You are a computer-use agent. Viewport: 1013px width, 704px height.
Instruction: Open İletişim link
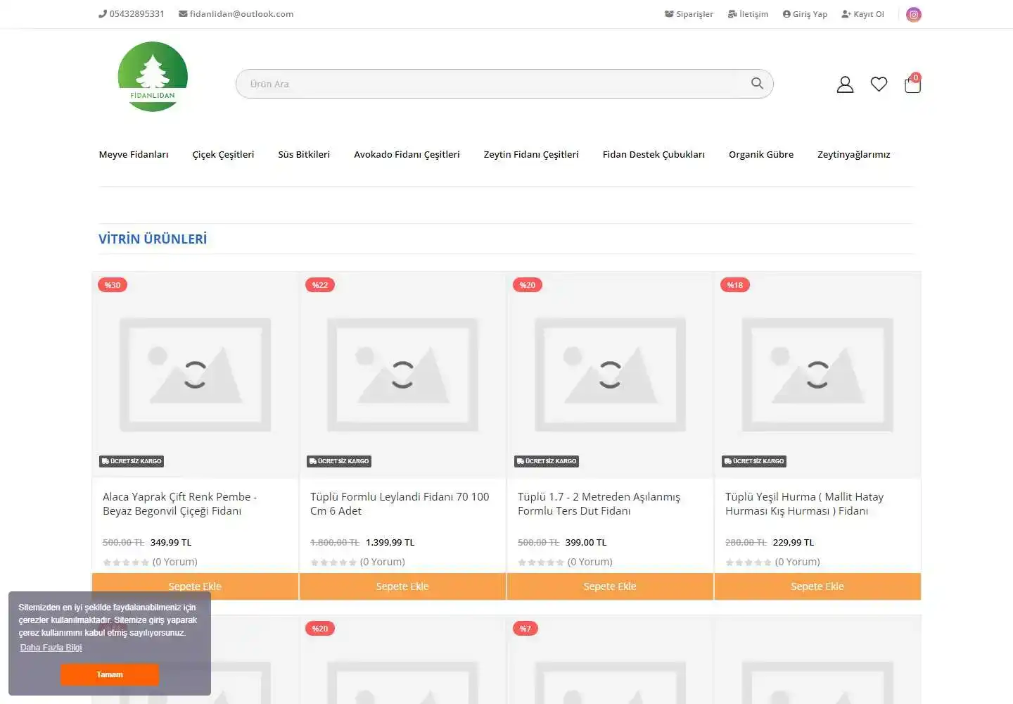pos(748,14)
